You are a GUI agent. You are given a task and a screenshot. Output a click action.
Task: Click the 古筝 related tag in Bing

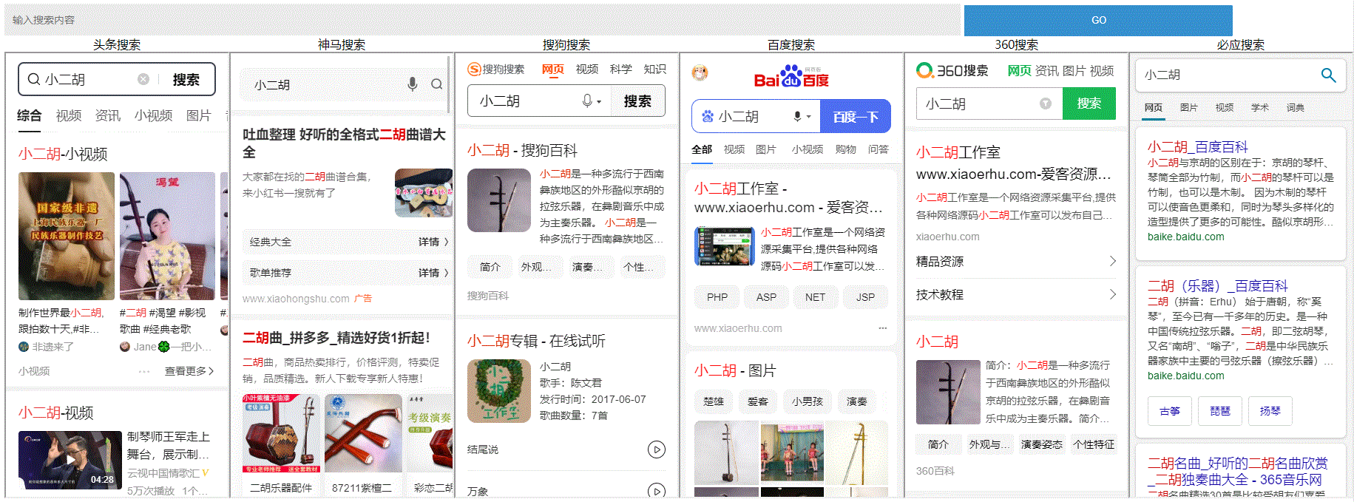[1170, 411]
